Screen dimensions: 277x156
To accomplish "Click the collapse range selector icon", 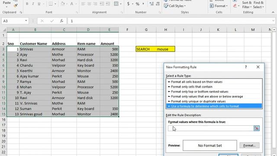I will (x=257, y=128).
